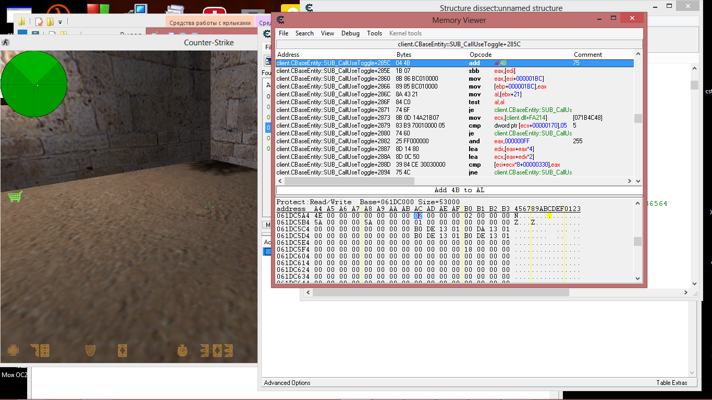The image size is (712, 400).
Task: Click the armor shield icon in game HUD
Action: [90, 351]
